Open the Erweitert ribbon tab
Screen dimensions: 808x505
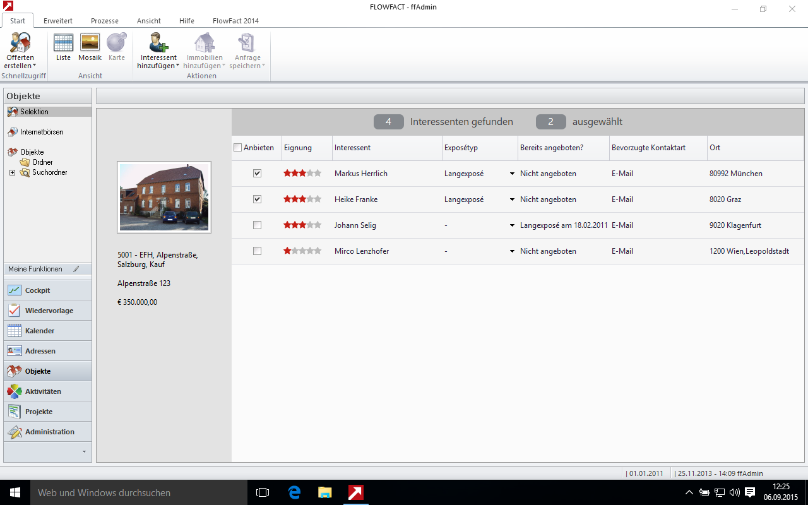57,21
